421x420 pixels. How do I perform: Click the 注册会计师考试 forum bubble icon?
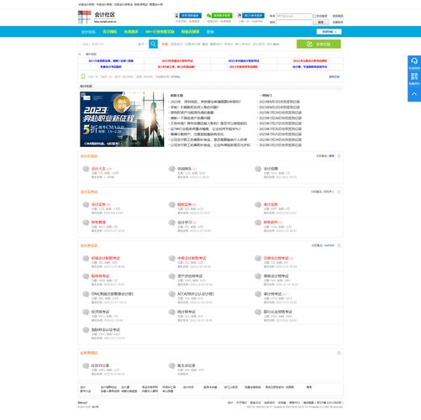click(258, 259)
